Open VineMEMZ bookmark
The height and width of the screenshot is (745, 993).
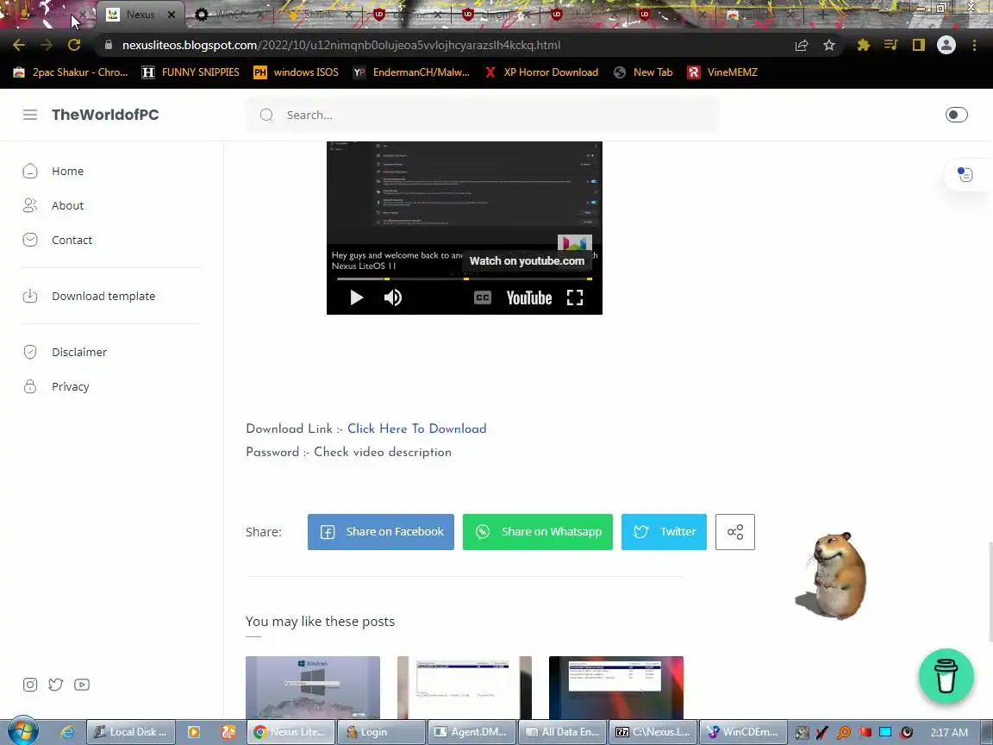pos(722,72)
